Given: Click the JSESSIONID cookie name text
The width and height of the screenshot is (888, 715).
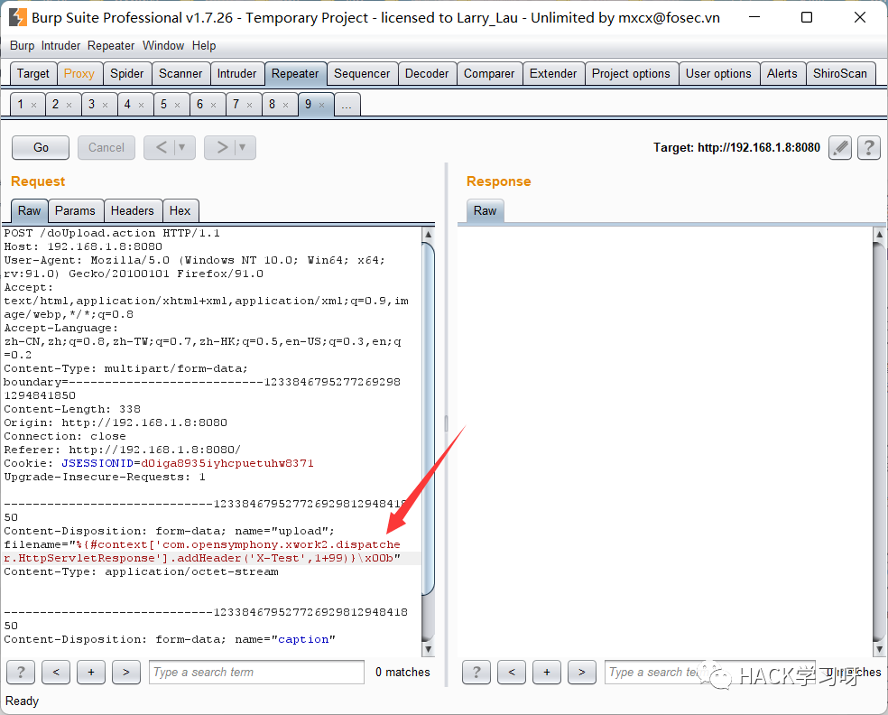Looking at the screenshot, I should (x=97, y=463).
